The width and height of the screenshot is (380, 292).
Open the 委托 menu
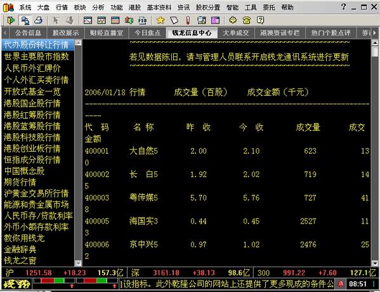[269, 8]
